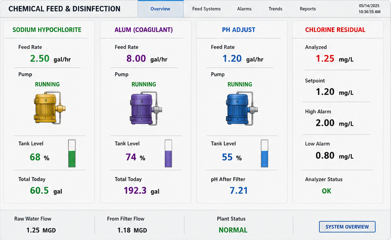The height and width of the screenshot is (240, 391).
Task: Click the CHLORINE RESIDUAL panel header
Action: point(335,30)
